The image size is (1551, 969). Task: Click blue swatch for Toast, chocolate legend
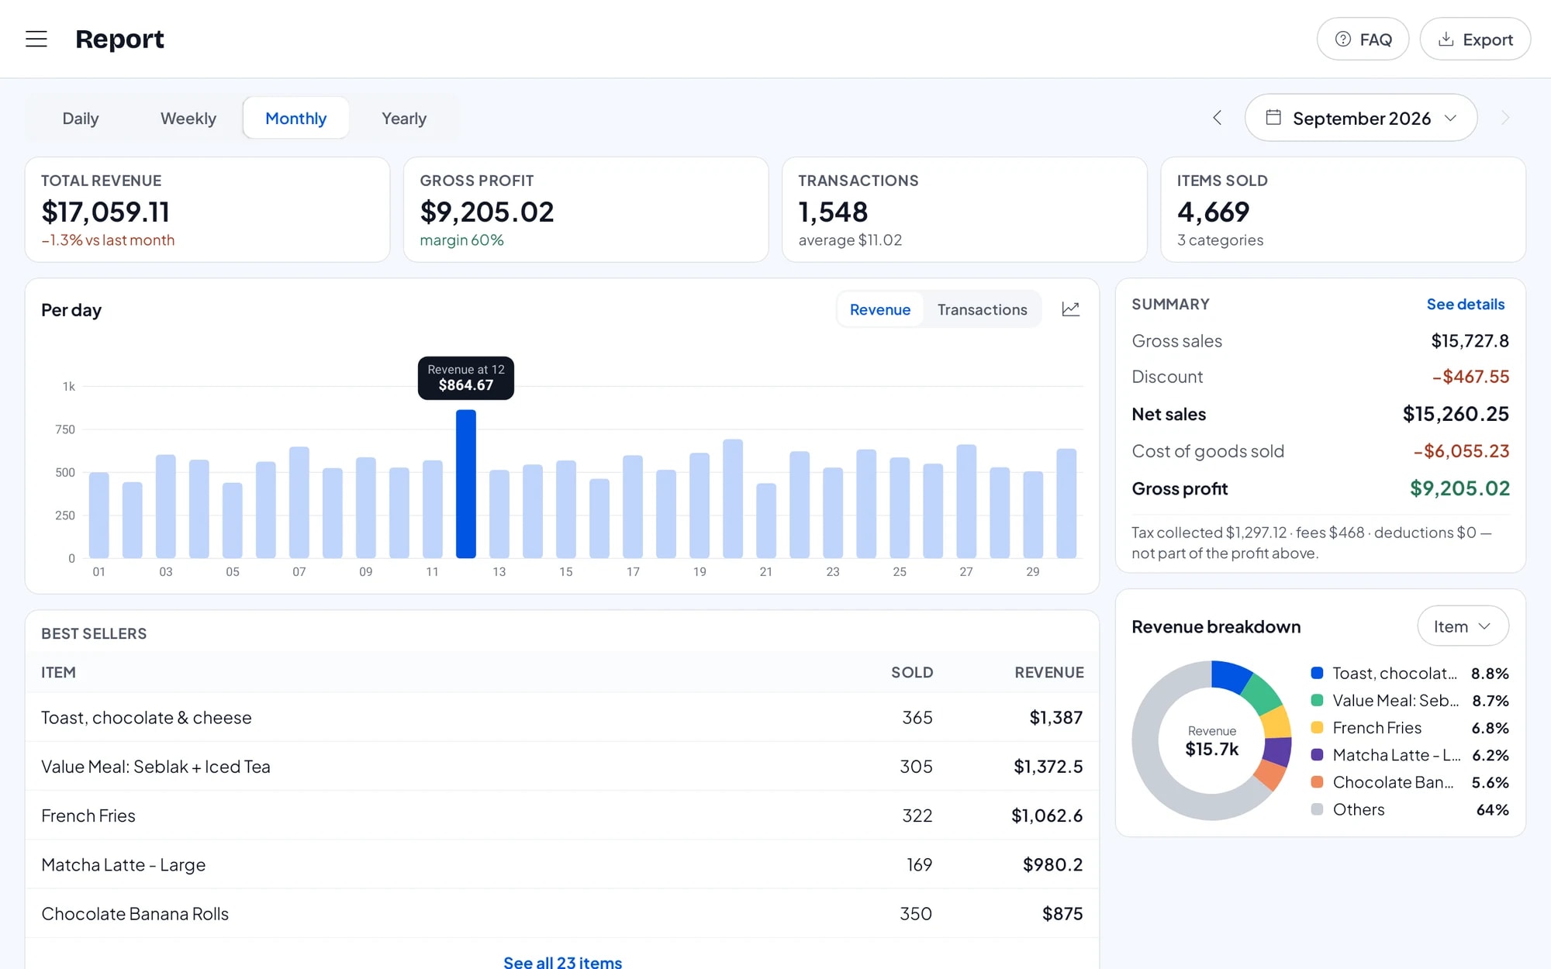[1317, 673]
